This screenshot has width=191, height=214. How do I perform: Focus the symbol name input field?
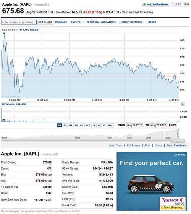click(19, 22)
